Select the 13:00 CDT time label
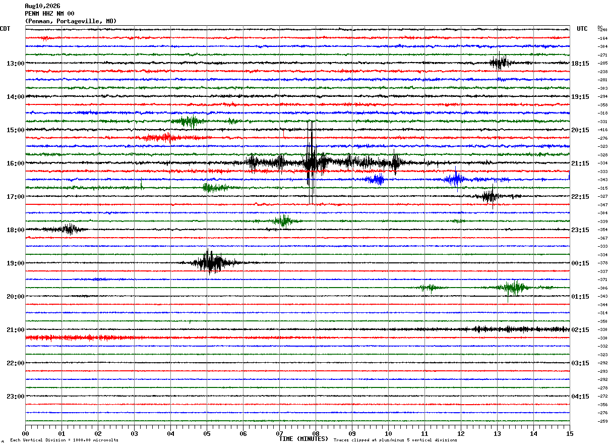610x447 pixels. click(x=15, y=64)
